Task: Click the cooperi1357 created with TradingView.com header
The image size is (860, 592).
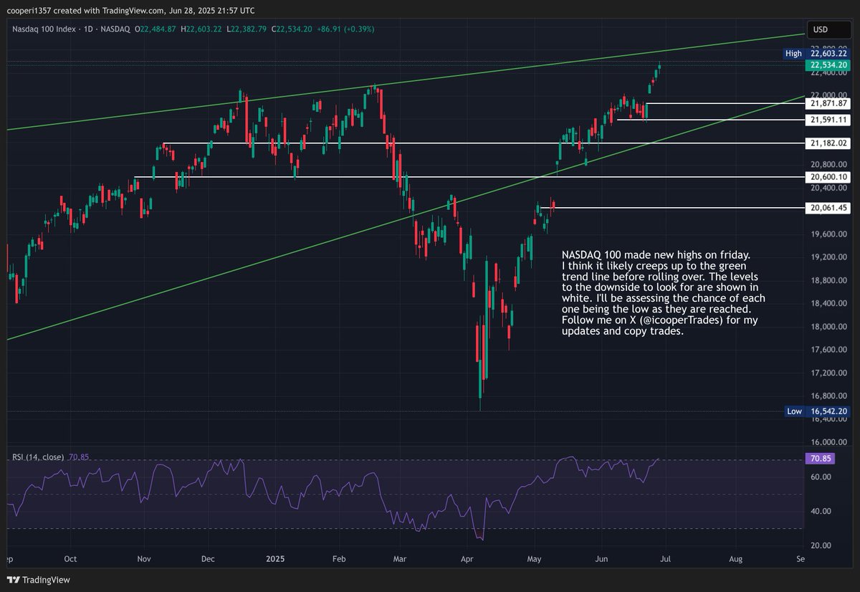Action: tap(132, 10)
